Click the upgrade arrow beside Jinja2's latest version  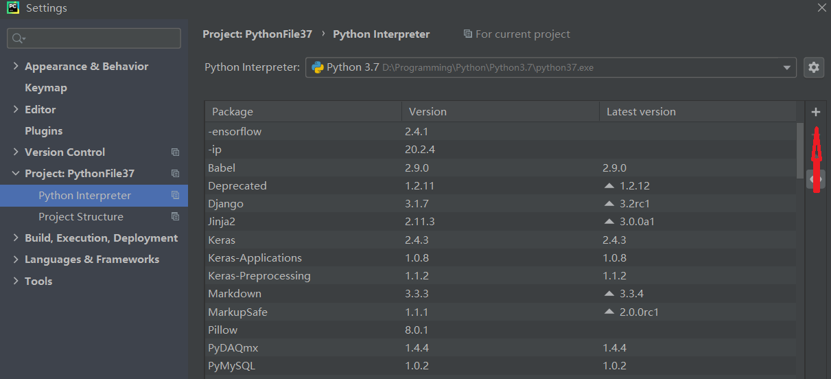609,222
